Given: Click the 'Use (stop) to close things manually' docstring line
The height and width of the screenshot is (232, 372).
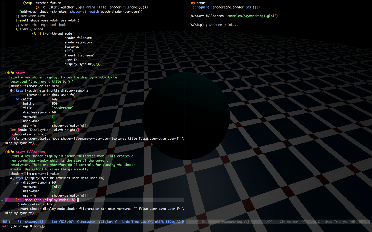Looking at the screenshot, I should click(x=52, y=169).
